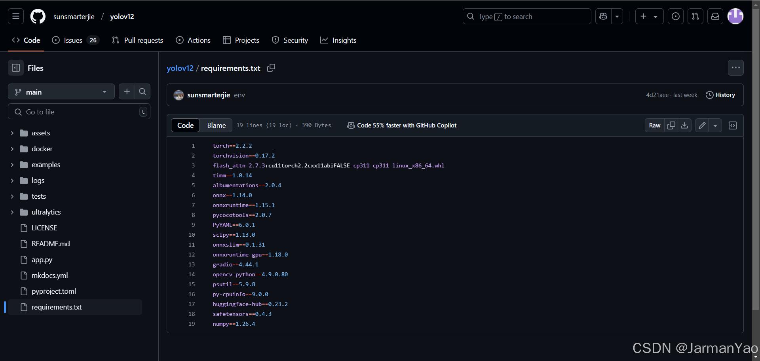Switch to the Security tab
This screenshot has width=760, height=361.
290,40
